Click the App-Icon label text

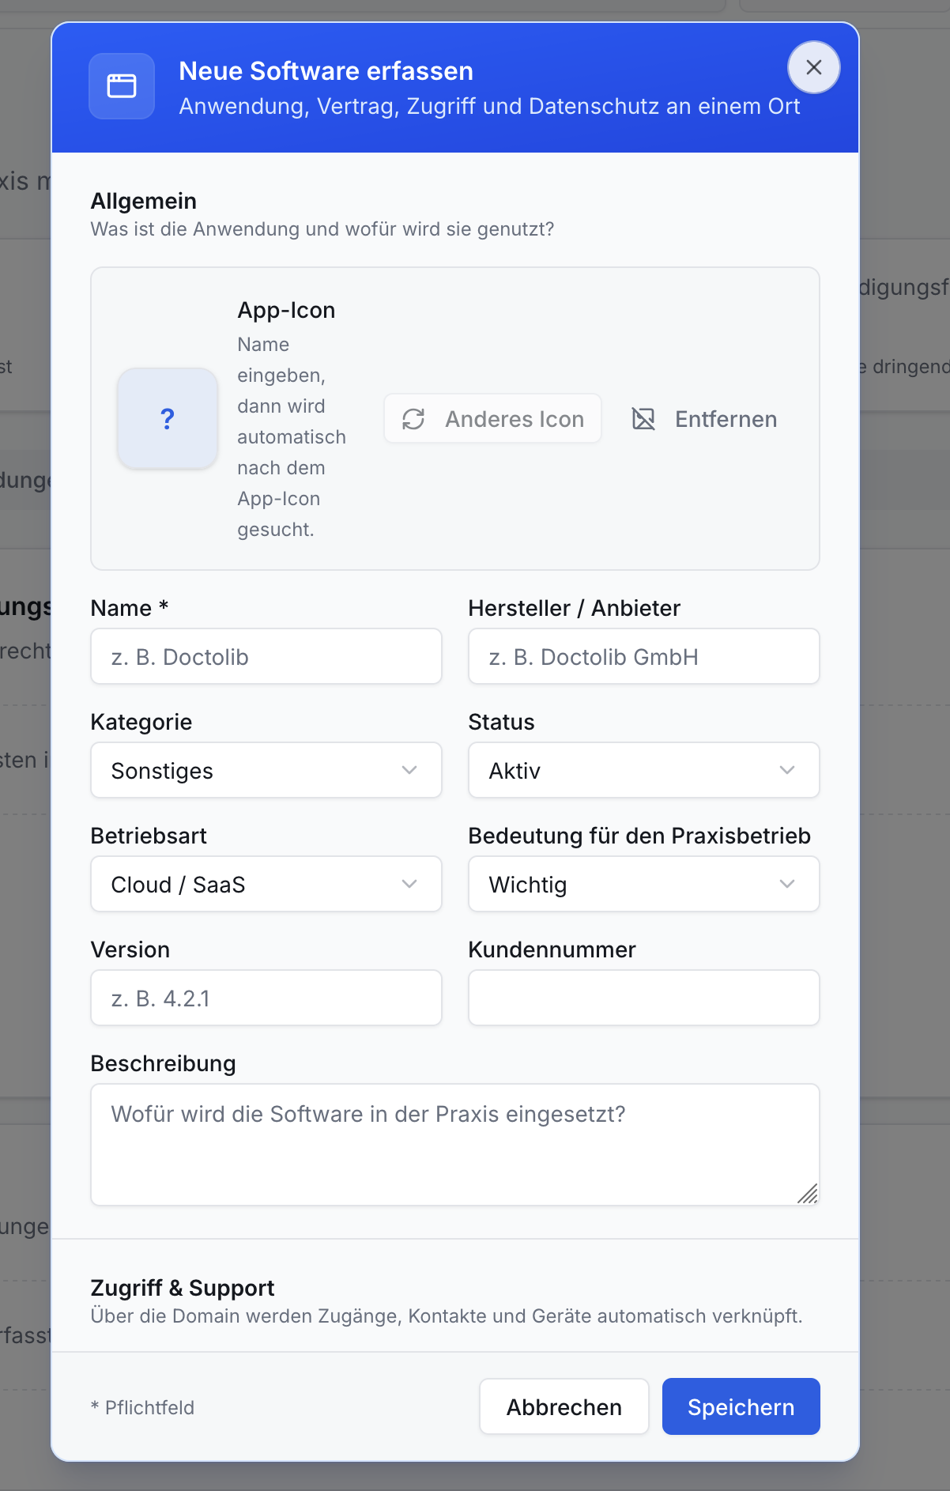point(286,310)
